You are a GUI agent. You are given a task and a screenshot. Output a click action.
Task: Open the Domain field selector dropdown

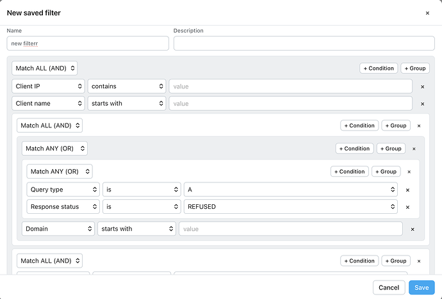click(x=58, y=229)
